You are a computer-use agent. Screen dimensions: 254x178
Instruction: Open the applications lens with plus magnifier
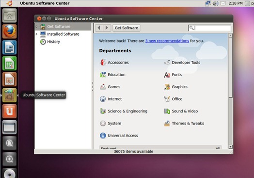[9, 159]
